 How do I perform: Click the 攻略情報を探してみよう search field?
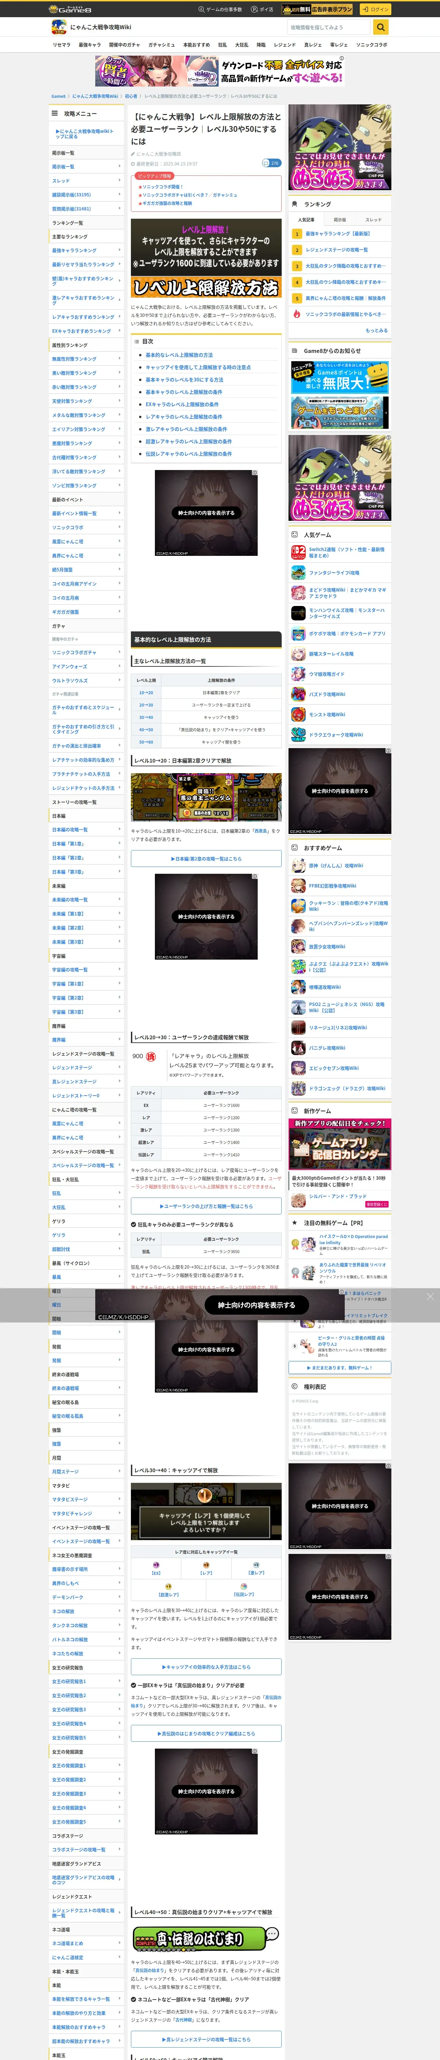click(x=329, y=27)
